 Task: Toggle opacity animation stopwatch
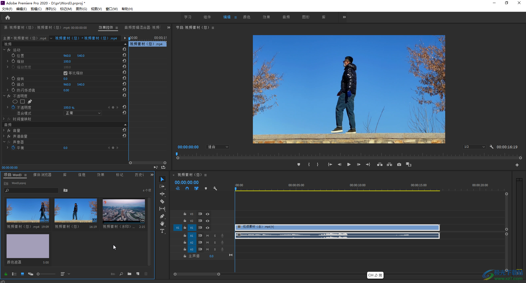[13, 107]
